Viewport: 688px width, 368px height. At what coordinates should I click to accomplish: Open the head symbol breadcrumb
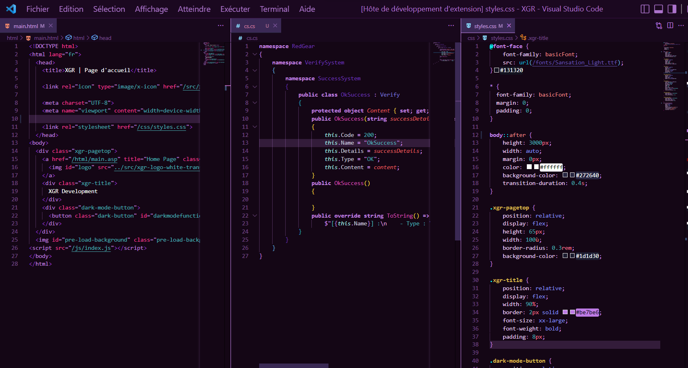pos(105,38)
